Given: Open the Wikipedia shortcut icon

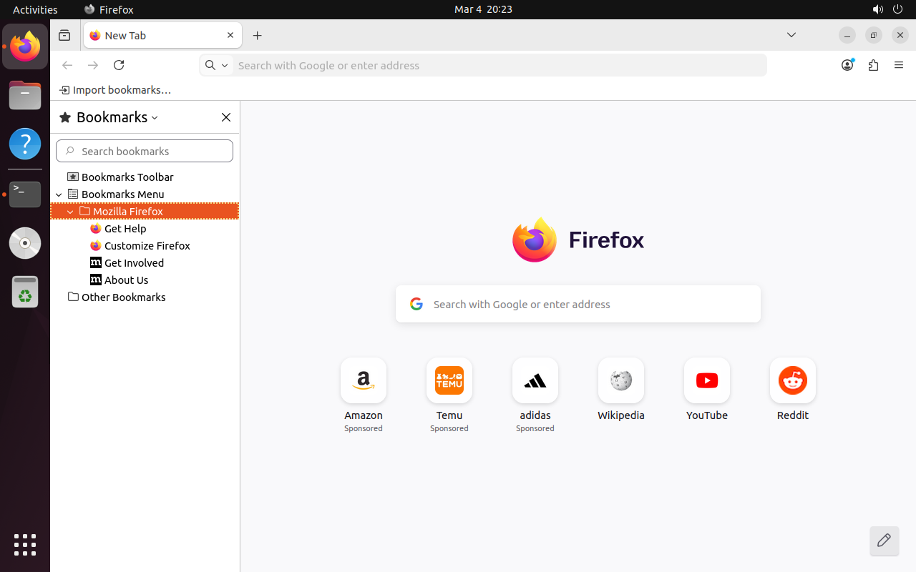Looking at the screenshot, I should coord(621,380).
